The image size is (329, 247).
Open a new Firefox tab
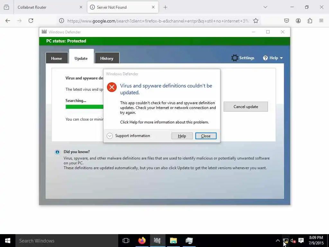click(165, 7)
